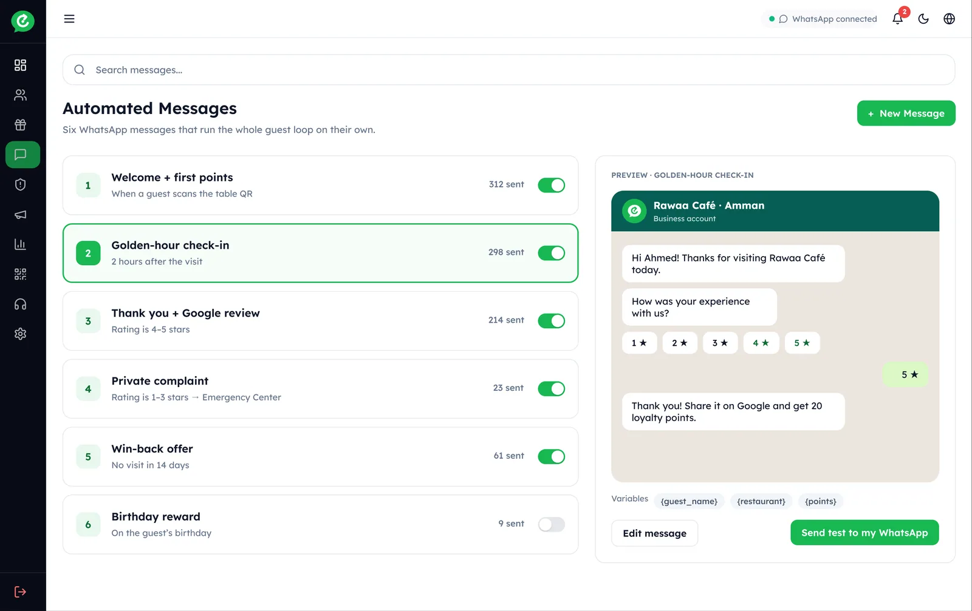Focus the Search messages field
Image resolution: width=972 pixels, height=611 pixels.
pyautogui.click(x=508, y=70)
